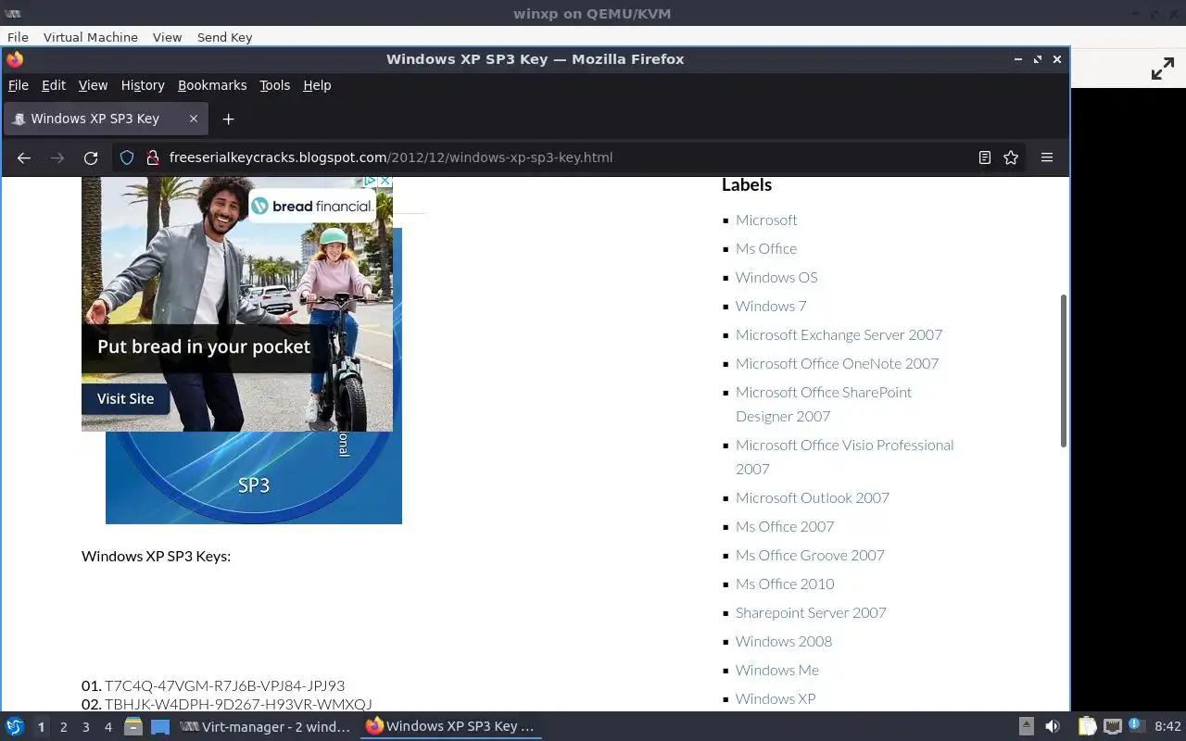The image size is (1186, 741).
Task: Open the Ms Office 2010 link
Action: [x=785, y=584]
